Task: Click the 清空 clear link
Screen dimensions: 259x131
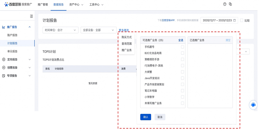Action: click(228, 40)
